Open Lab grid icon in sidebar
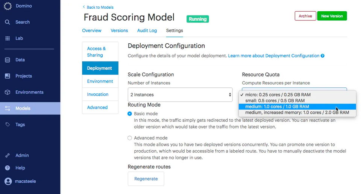 click(8, 38)
